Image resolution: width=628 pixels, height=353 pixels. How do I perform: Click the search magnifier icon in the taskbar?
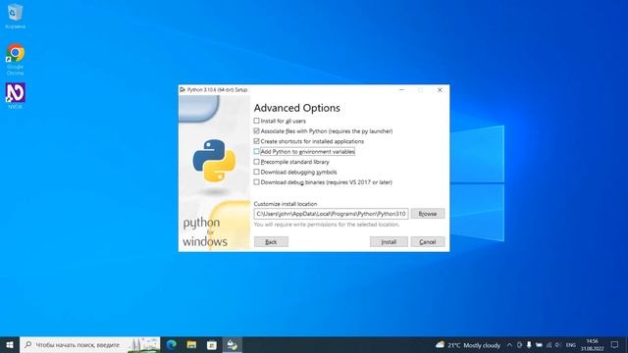(28, 344)
